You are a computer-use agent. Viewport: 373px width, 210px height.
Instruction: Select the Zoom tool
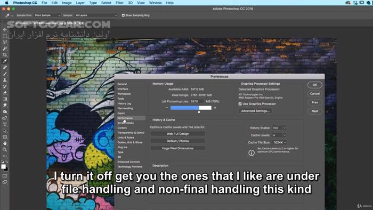click(x=5, y=150)
